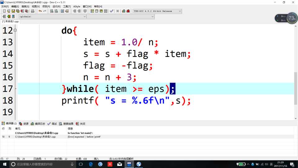Open the 工具[T] menu
Image resolution: width=298 pixels, height=168 pixels.
67,7
